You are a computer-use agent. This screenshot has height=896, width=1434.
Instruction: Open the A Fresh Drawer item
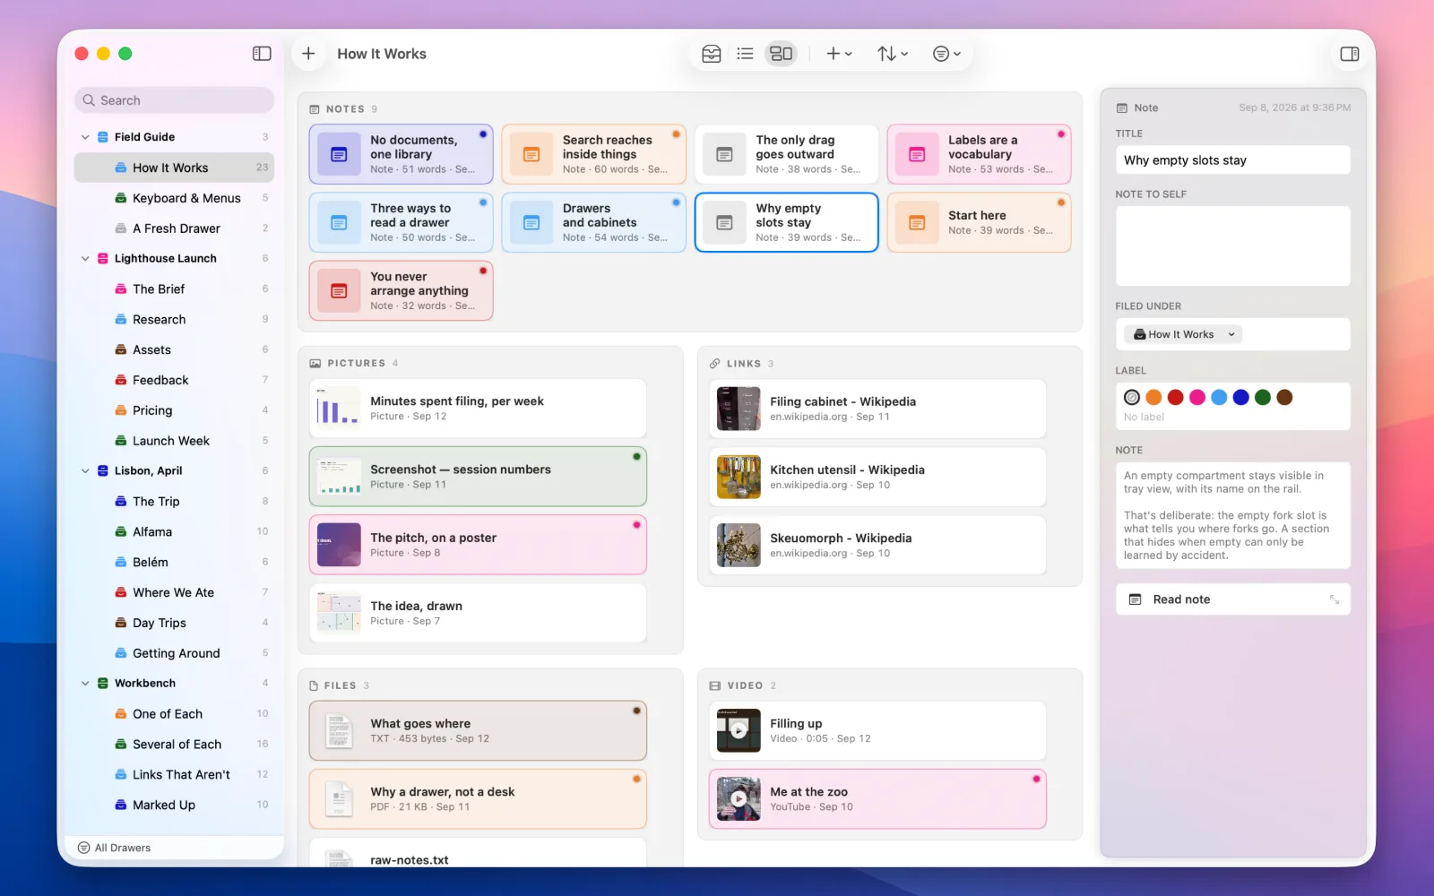174,228
